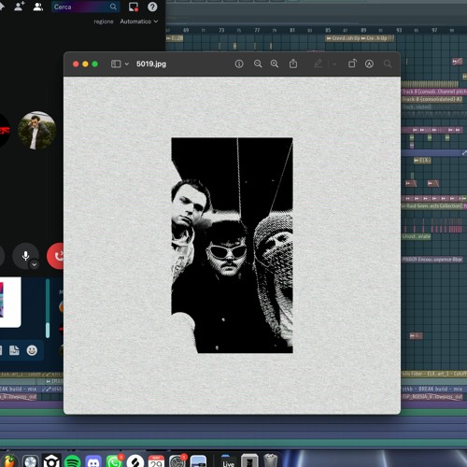
Task: Click the user avatar in the Discord call
Action: pyautogui.click(x=36, y=130)
